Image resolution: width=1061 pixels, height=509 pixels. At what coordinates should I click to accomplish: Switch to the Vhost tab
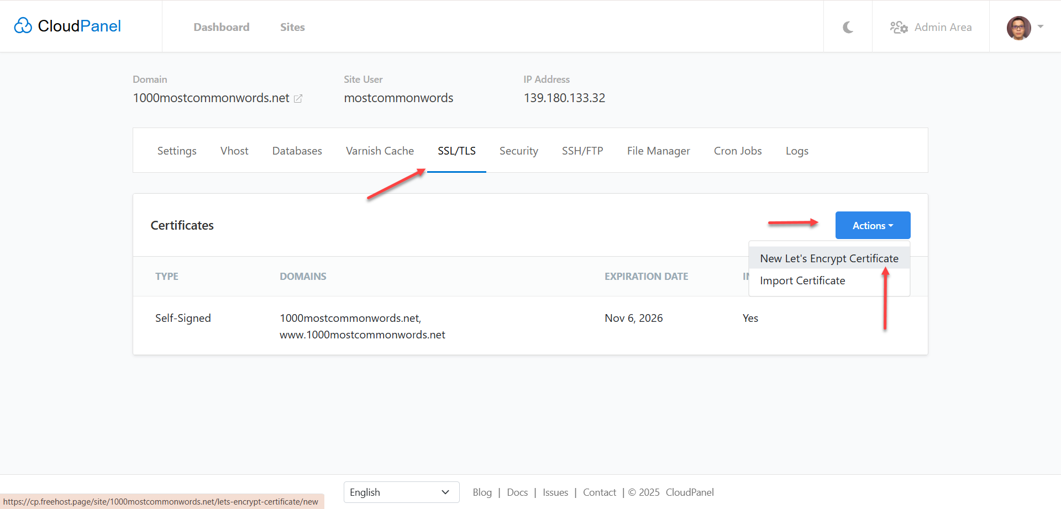click(234, 151)
